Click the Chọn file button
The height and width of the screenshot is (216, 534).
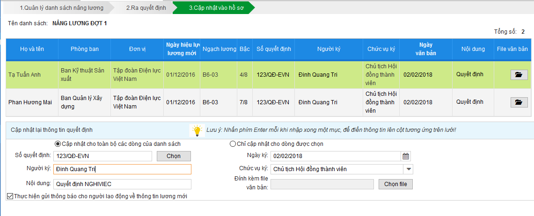click(x=395, y=184)
